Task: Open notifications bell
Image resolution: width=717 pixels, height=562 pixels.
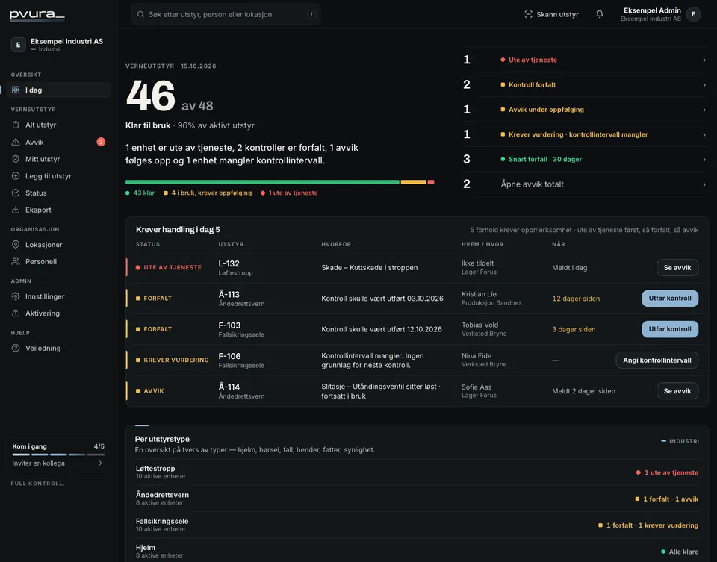Action: pyautogui.click(x=600, y=14)
